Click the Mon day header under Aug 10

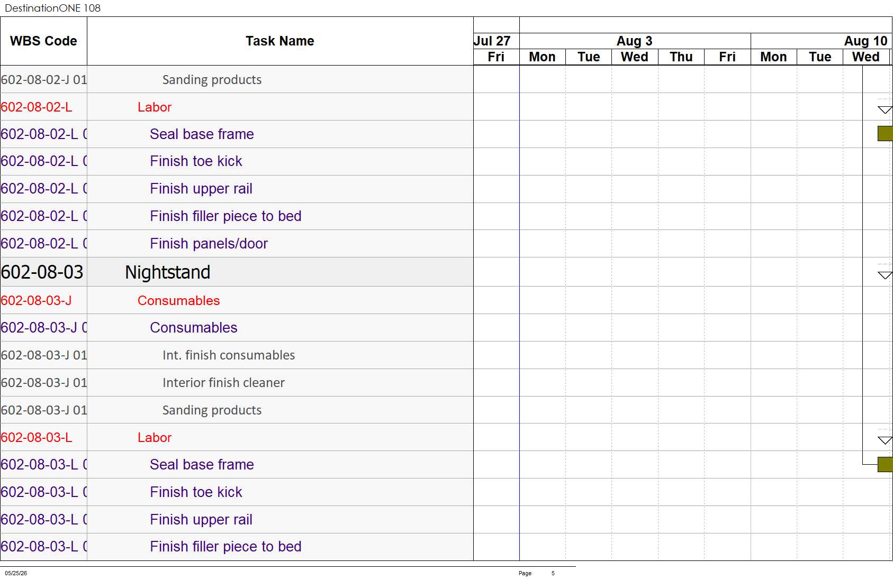point(774,57)
